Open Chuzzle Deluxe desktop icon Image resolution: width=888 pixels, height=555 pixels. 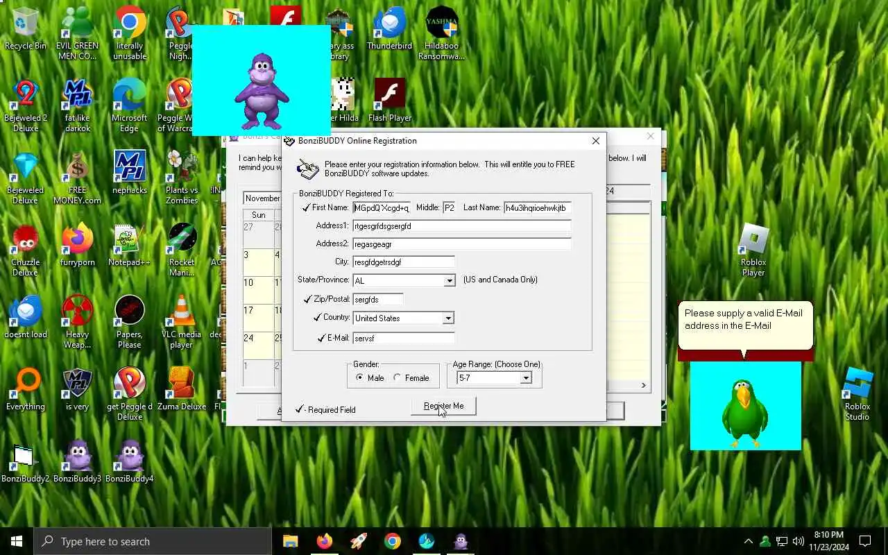26,250
